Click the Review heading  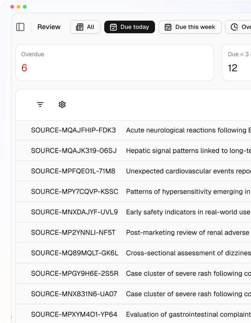(x=49, y=27)
